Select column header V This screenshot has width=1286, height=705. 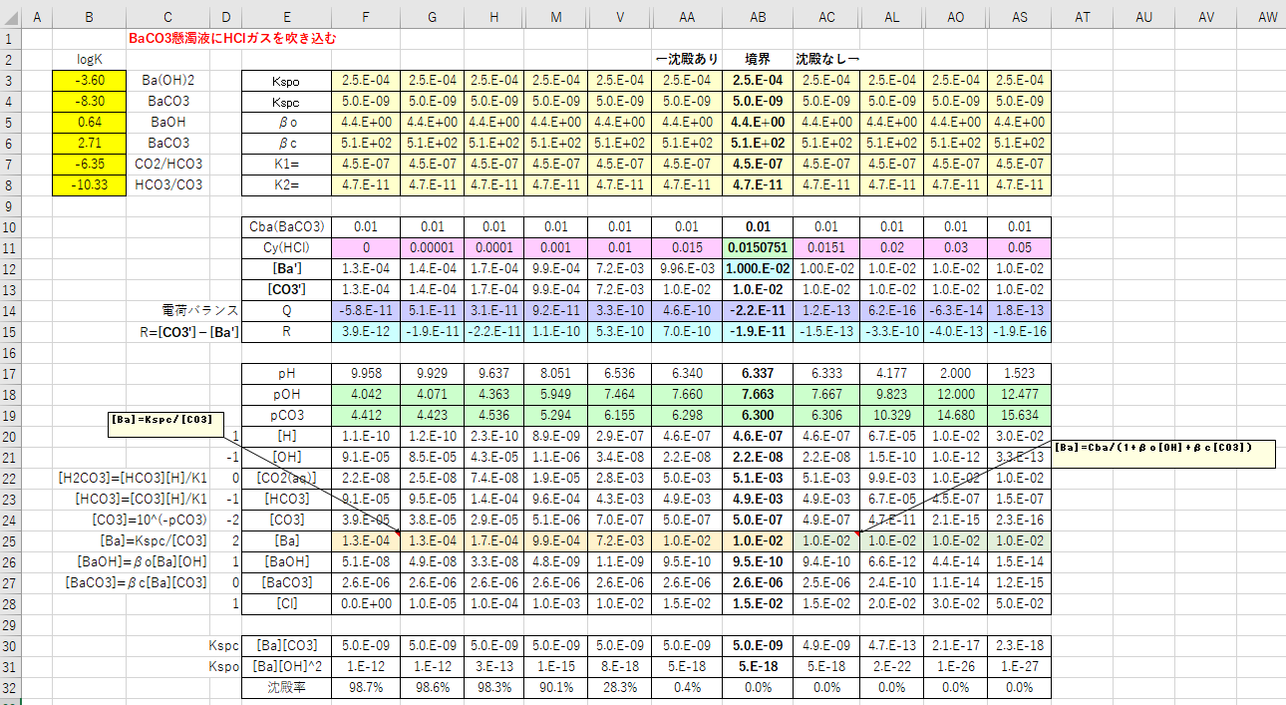pyautogui.click(x=620, y=16)
